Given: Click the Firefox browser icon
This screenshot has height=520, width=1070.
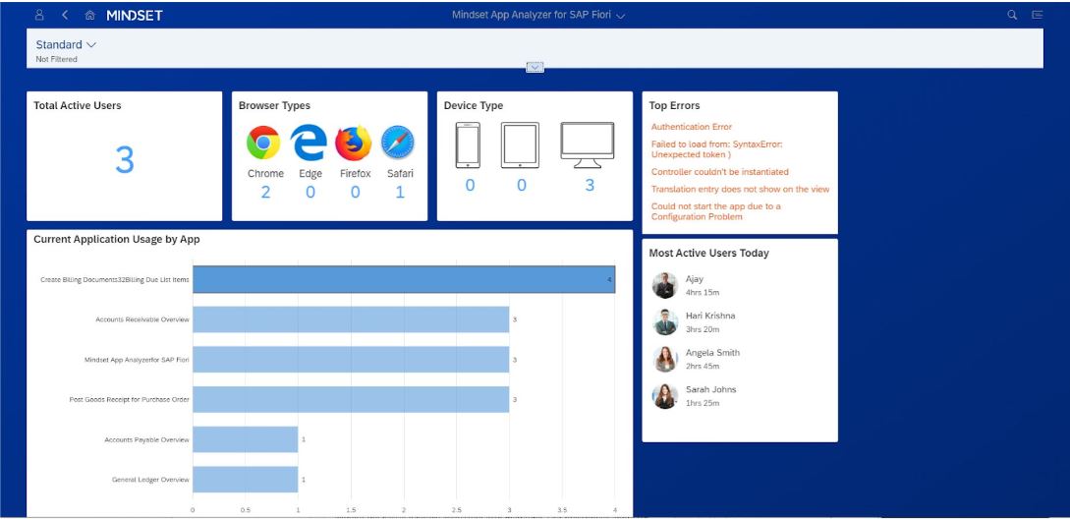Looking at the screenshot, I should click(354, 143).
